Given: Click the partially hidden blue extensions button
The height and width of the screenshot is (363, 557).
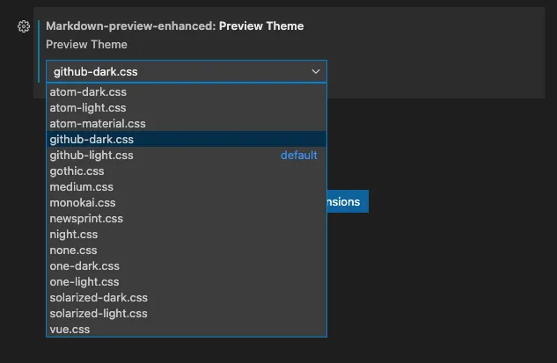Looking at the screenshot, I should click(347, 201).
